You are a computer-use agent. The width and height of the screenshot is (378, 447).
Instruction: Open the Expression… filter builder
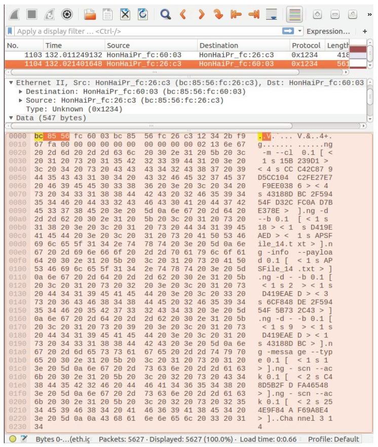328,31
